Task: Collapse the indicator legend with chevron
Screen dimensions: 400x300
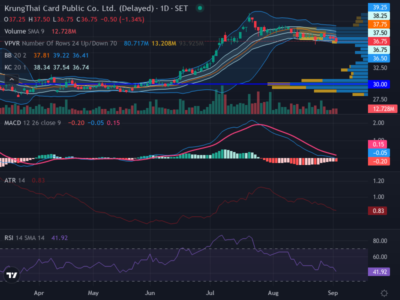Action: coord(11,79)
